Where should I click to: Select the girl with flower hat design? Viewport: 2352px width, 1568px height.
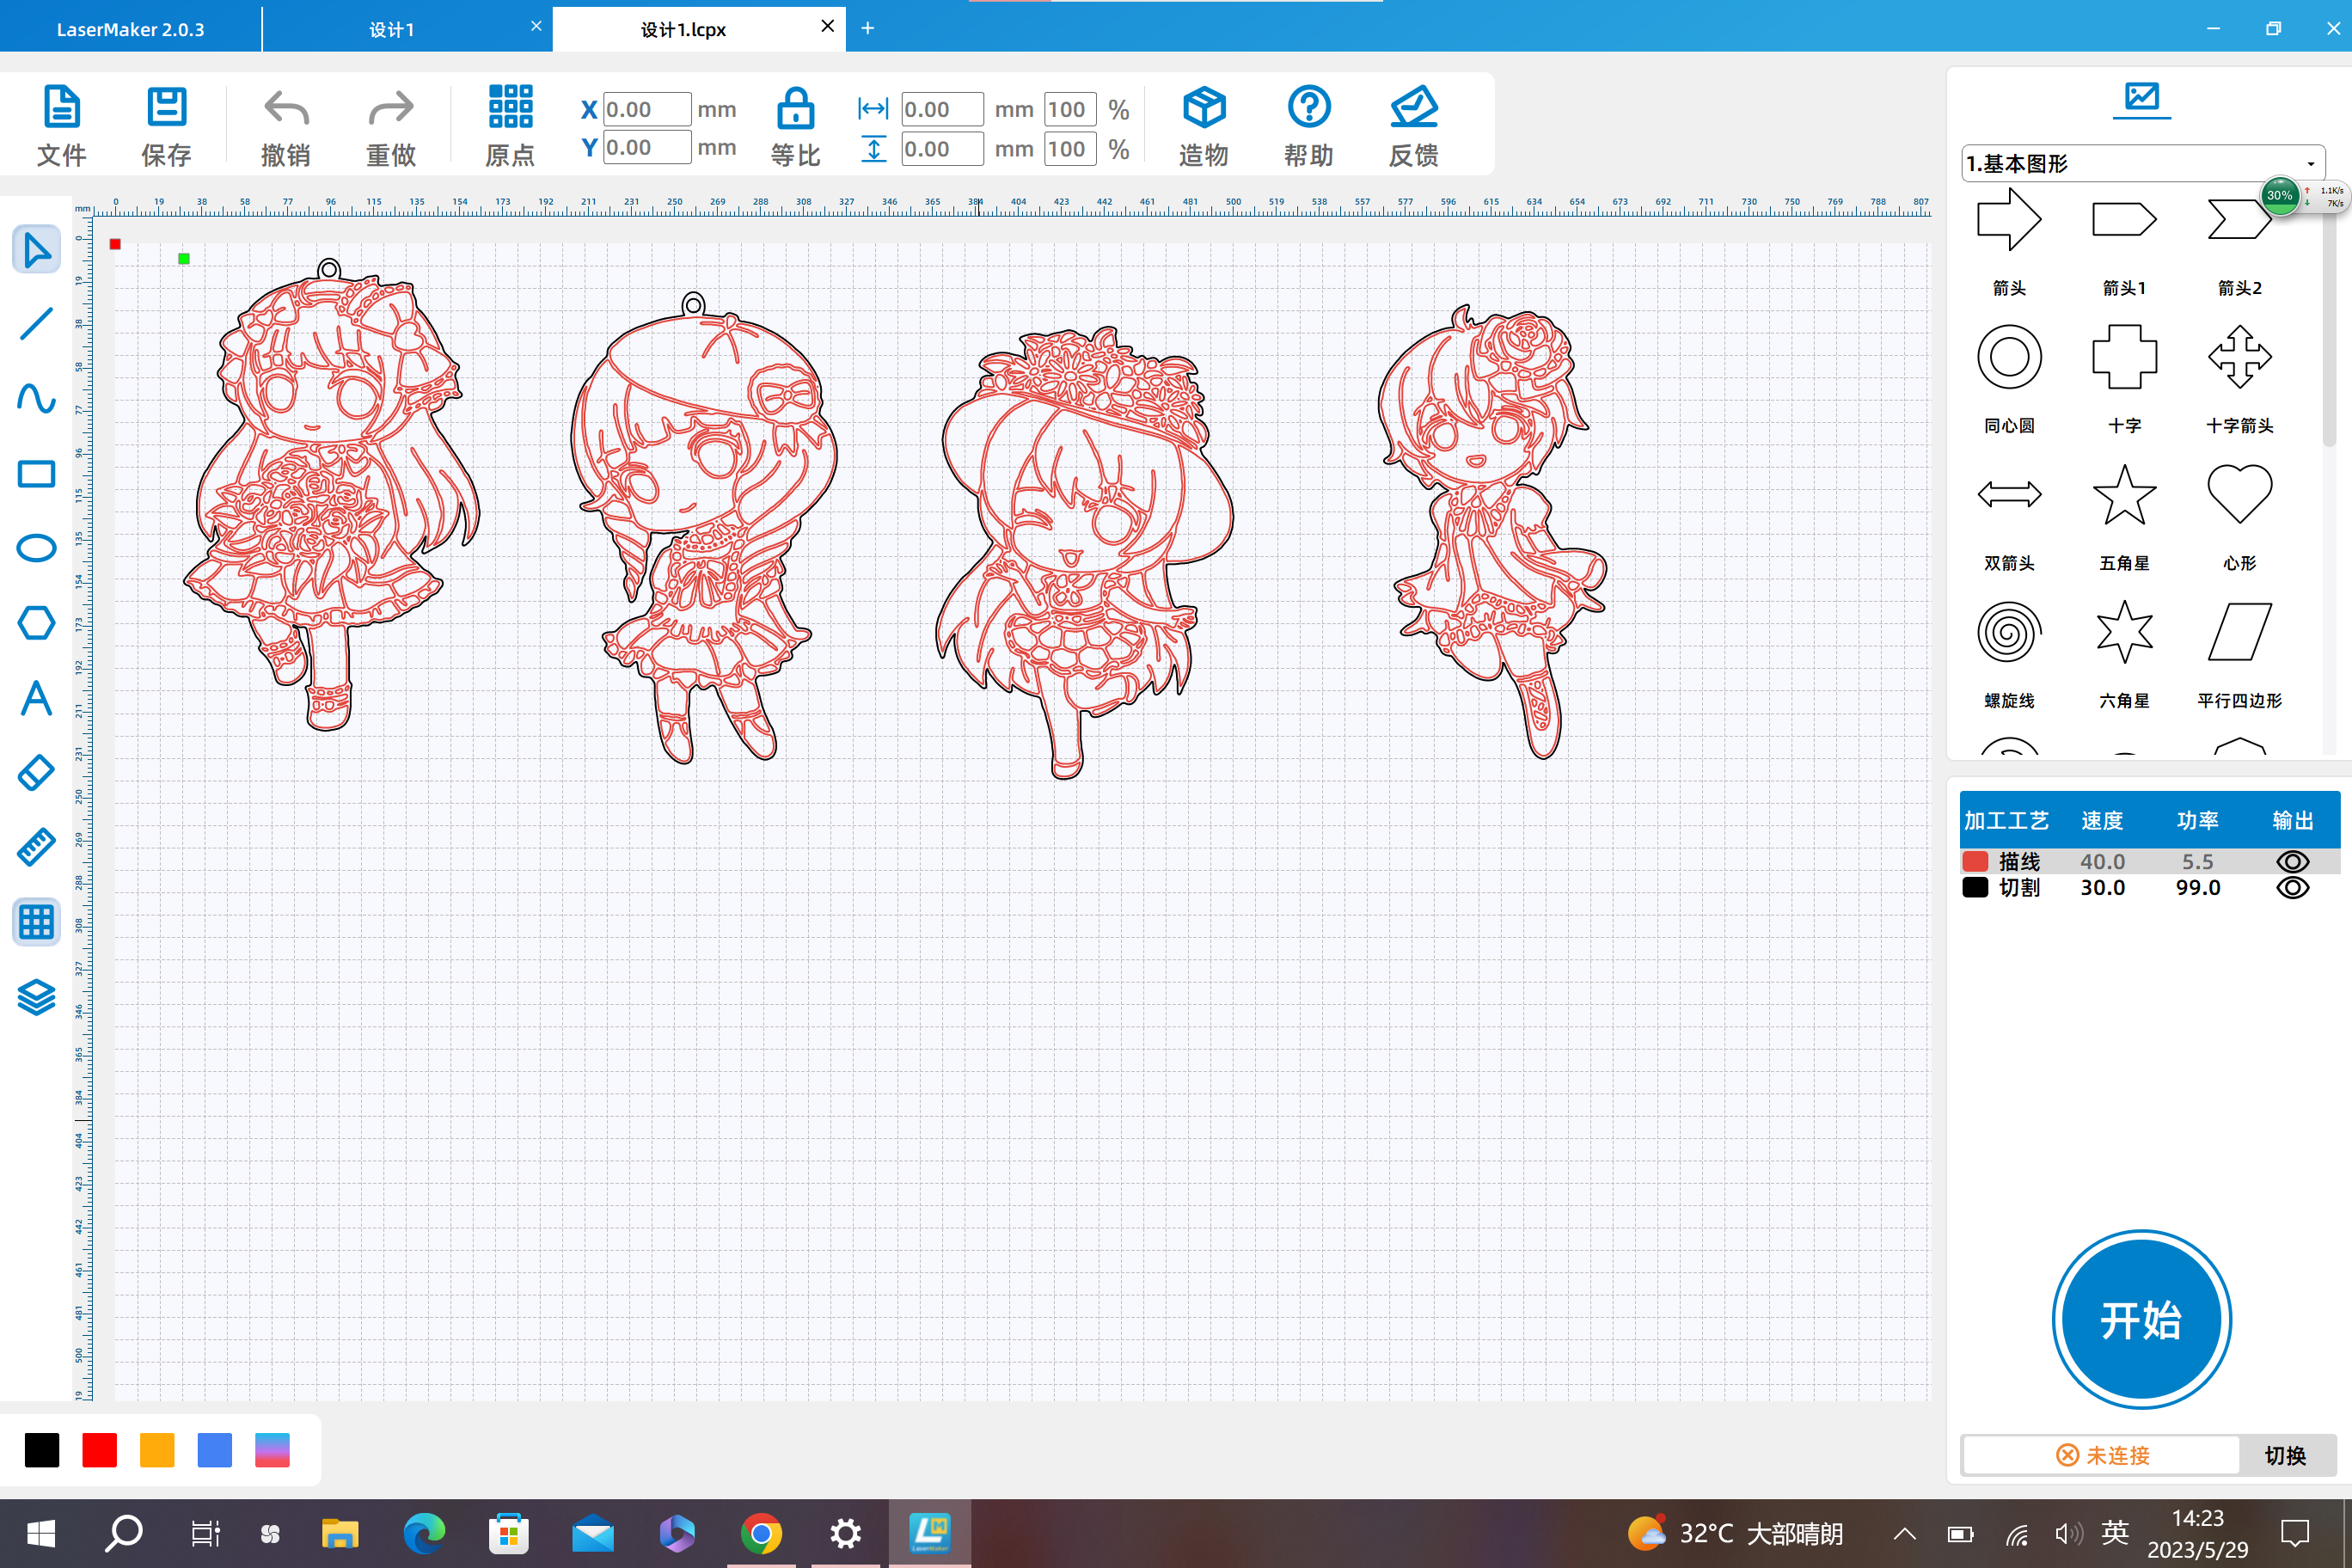pyautogui.click(x=1085, y=551)
